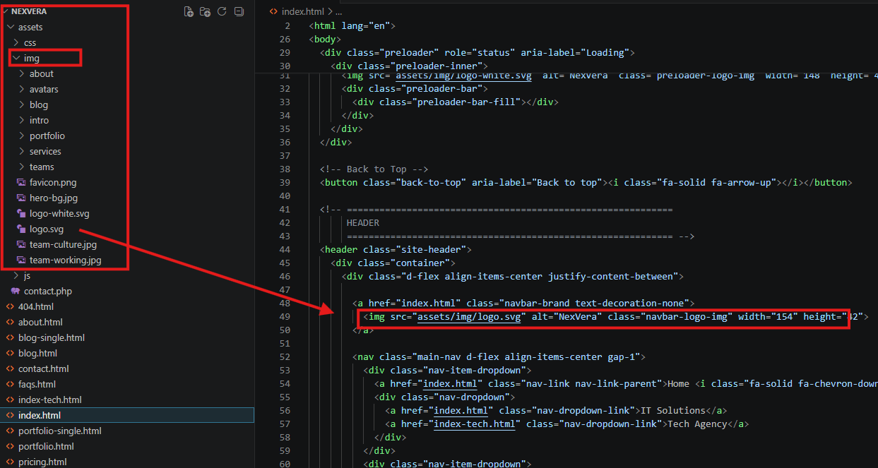The width and height of the screenshot is (878, 468).
Task: Expand the blog folder
Action: (x=22, y=104)
